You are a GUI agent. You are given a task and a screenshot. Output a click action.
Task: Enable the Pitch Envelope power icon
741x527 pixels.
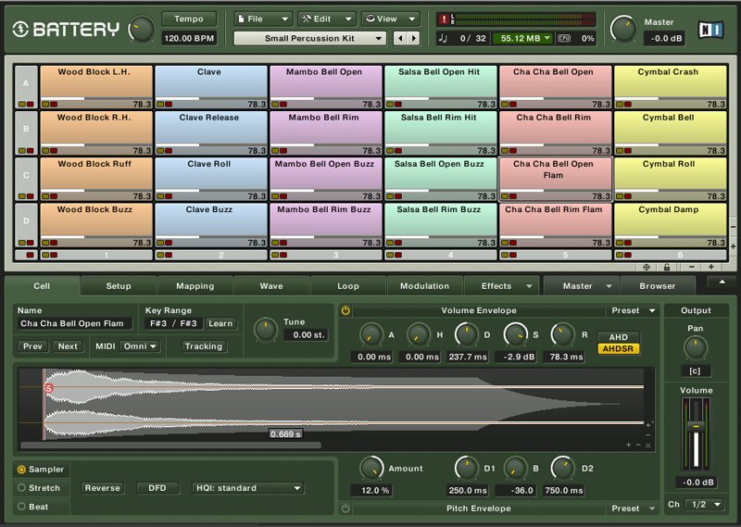click(x=345, y=508)
